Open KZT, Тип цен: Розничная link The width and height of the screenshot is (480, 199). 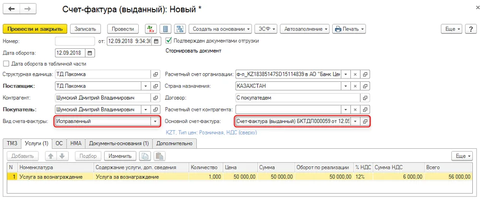coord(211,133)
